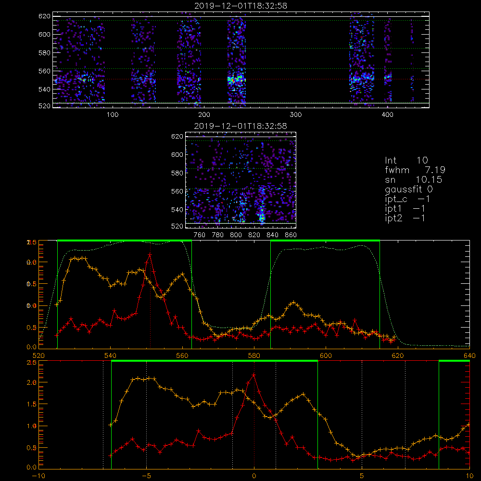The image size is (481, 481).
Task: Select the 'sn 10.15' readout
Action: click(x=414, y=179)
